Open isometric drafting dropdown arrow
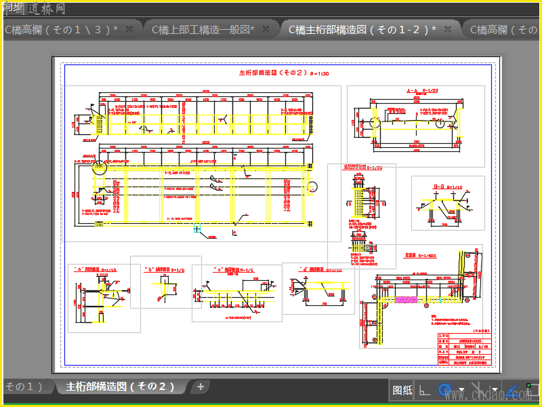 (495, 391)
